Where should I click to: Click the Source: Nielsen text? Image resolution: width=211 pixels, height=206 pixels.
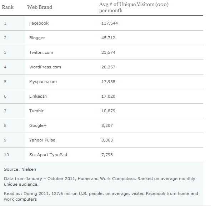pos(20,169)
